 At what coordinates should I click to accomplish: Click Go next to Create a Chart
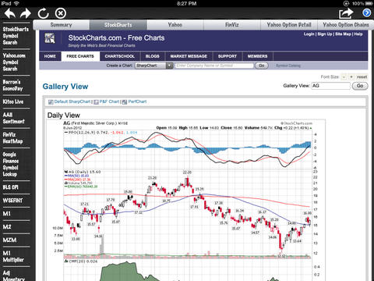click(262, 66)
